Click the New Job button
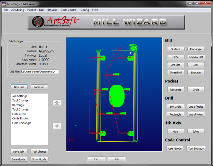 click(19, 87)
